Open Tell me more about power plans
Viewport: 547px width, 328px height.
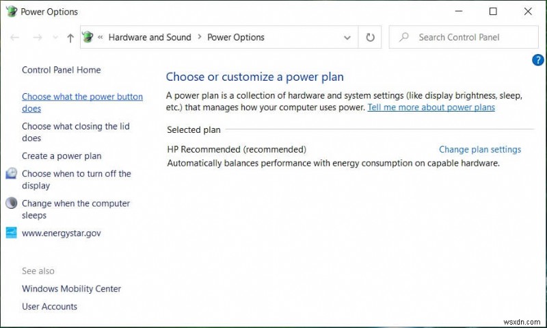click(x=431, y=108)
